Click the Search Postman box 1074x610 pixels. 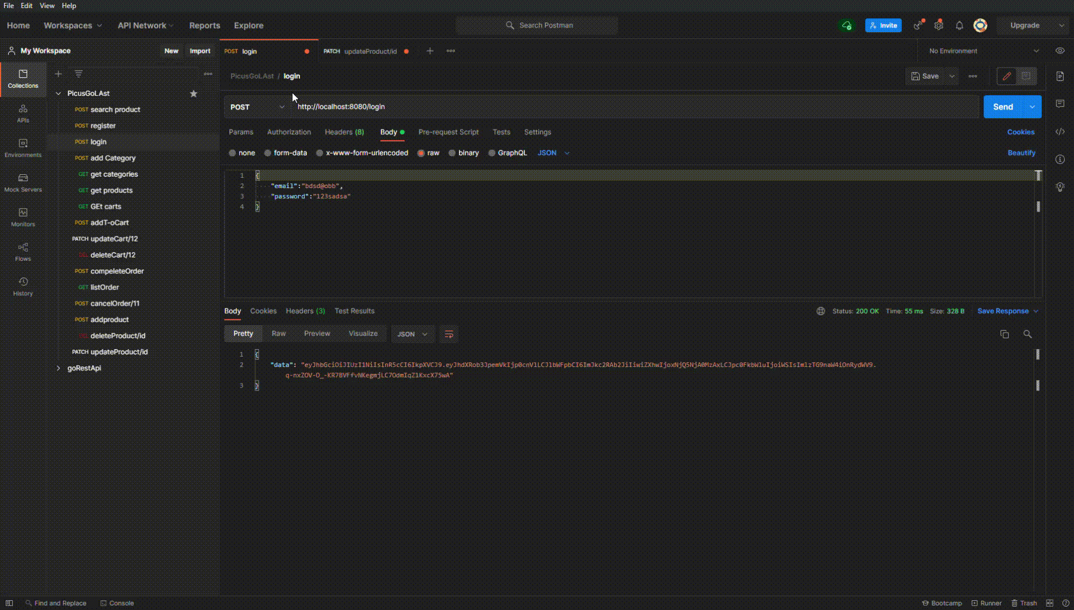pos(536,25)
